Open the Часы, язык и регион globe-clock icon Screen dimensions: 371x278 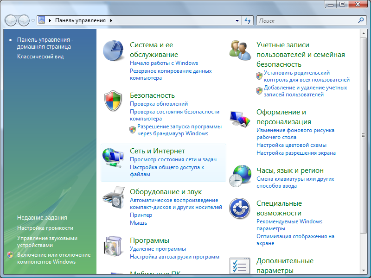coord(240,175)
